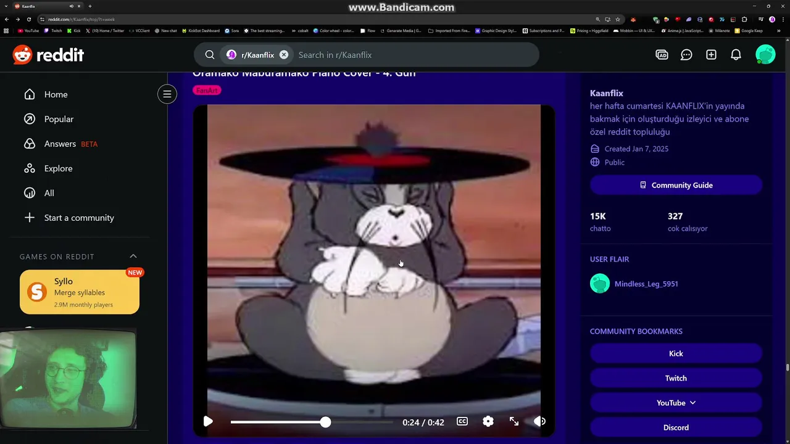Mute the video sound

point(540,421)
